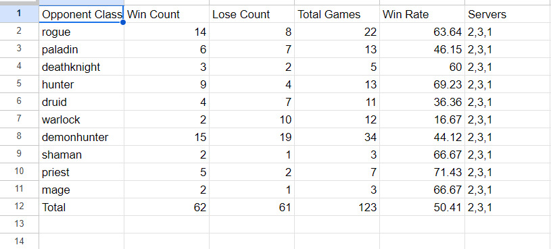
Task: Select demonhunter lose count 19
Action: (251, 137)
